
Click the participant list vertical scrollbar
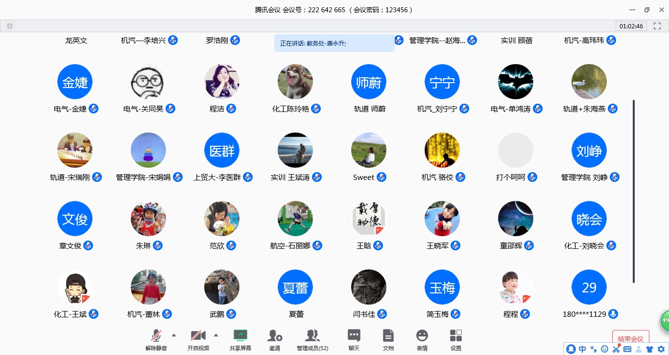click(634, 191)
